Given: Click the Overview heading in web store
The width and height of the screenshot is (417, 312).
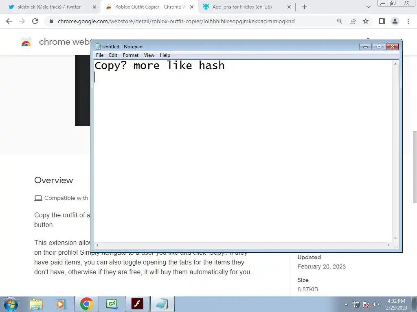Looking at the screenshot, I should tap(53, 180).
